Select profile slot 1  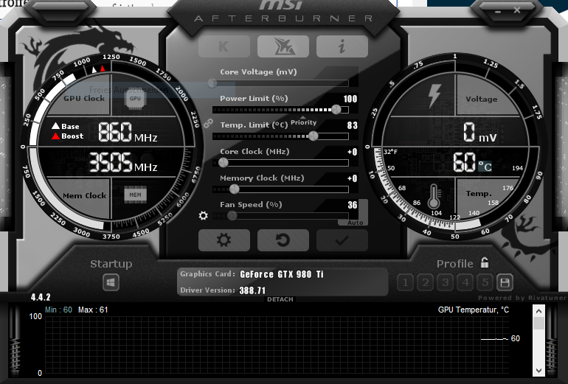[x=406, y=282]
